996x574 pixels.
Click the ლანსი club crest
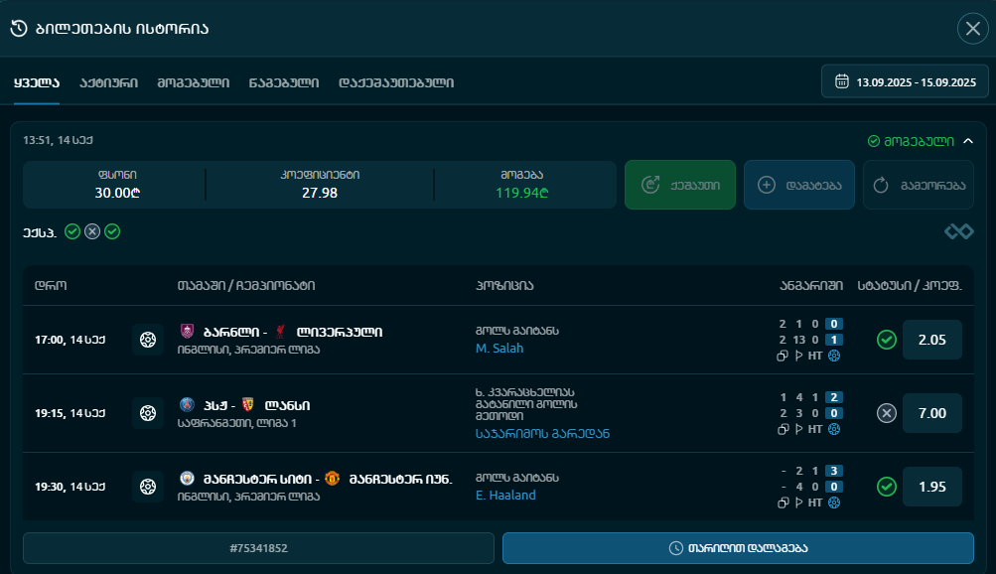[248, 404]
